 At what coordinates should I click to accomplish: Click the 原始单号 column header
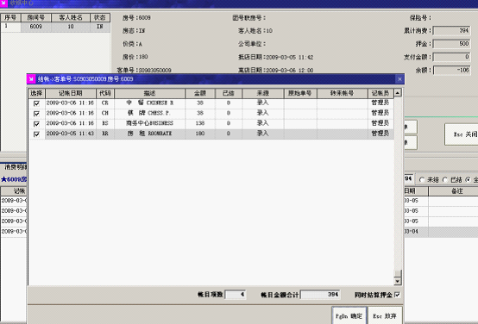tap(300, 93)
